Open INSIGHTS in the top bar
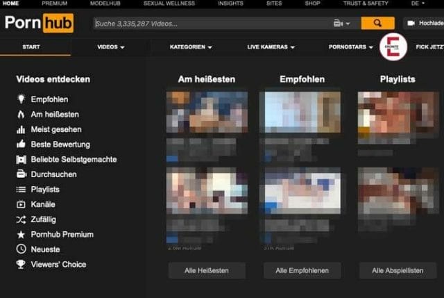This screenshot has height=298, width=444. pyautogui.click(x=230, y=3)
